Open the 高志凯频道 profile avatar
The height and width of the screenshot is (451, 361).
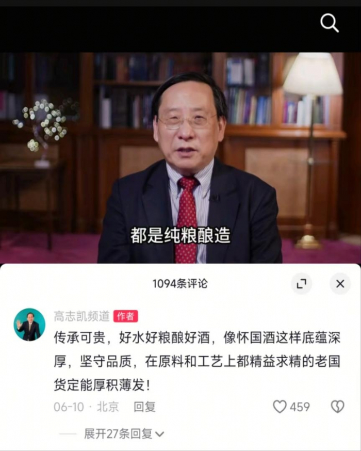pyautogui.click(x=29, y=325)
